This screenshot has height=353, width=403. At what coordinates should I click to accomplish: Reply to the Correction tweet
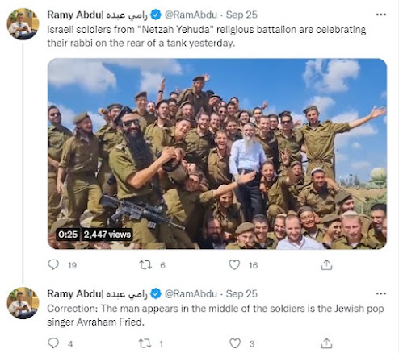pyautogui.click(x=53, y=343)
